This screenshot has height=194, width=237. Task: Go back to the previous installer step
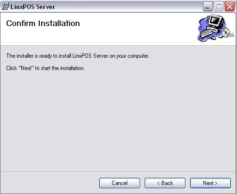pyautogui.click(x=165, y=183)
